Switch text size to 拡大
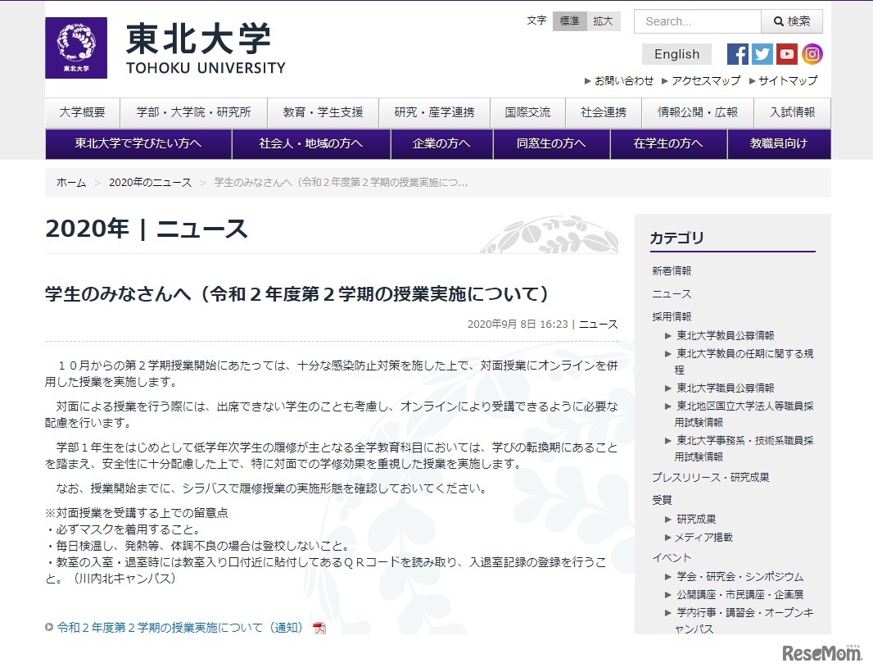Image resolution: width=873 pixels, height=672 pixels. (x=604, y=21)
